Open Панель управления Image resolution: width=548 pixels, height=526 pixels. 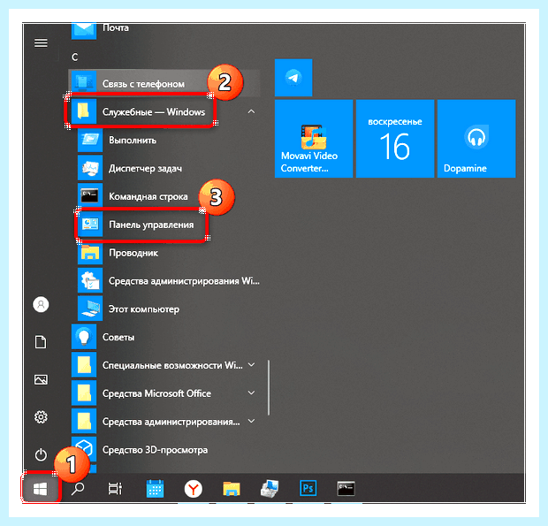(164, 225)
